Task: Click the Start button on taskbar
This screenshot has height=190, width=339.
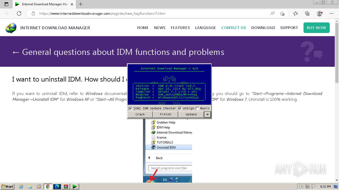Action: pyautogui.click(x=7, y=187)
